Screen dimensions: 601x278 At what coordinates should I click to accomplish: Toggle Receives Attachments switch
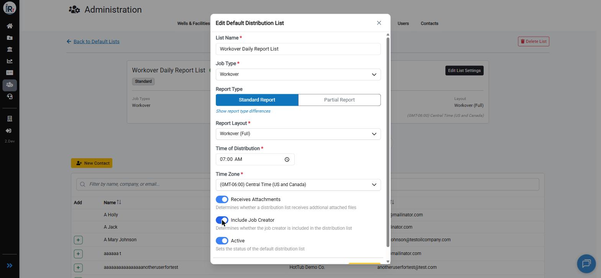(x=222, y=200)
